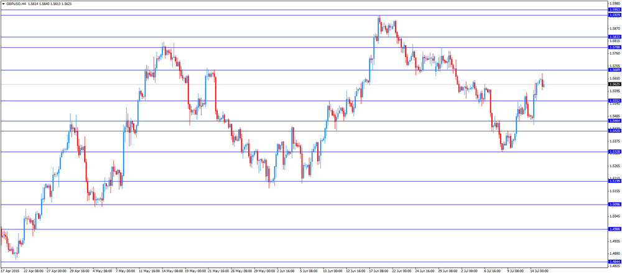Click the 1.5650 price scale value
Image resolution: width=622 pixels, height=274 pixels.
[x=615, y=78]
